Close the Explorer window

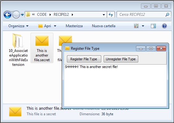(166, 6)
